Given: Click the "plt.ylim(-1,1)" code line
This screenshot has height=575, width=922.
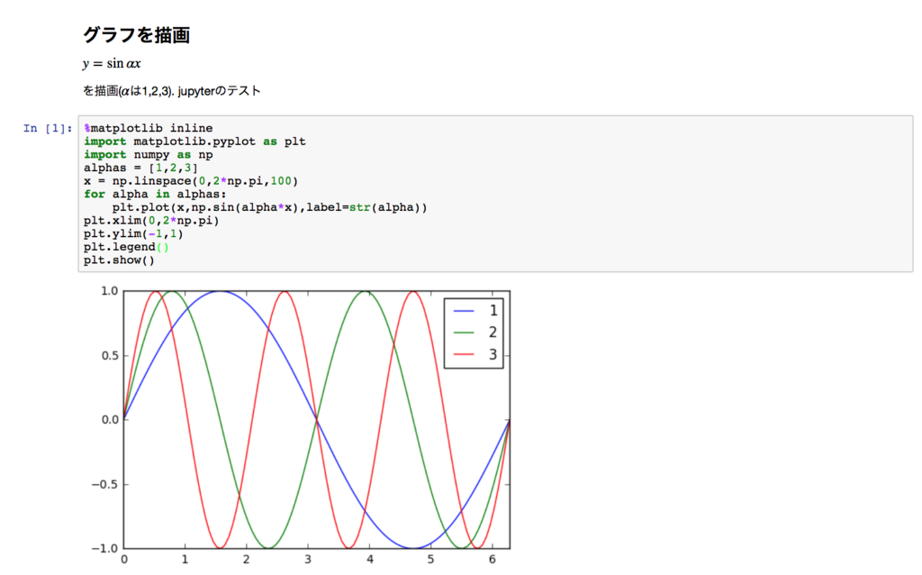Looking at the screenshot, I should pyautogui.click(x=133, y=233).
